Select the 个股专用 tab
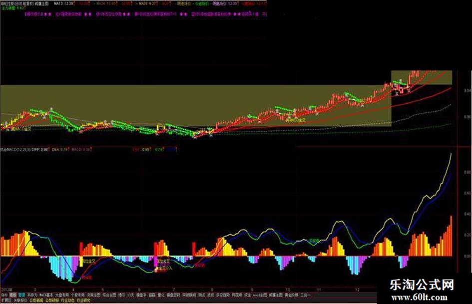This screenshot has height=304, width=472. 78,296
